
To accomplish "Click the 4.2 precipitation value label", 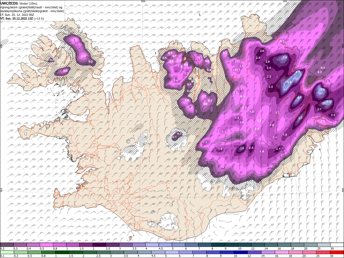I will 299,97.
